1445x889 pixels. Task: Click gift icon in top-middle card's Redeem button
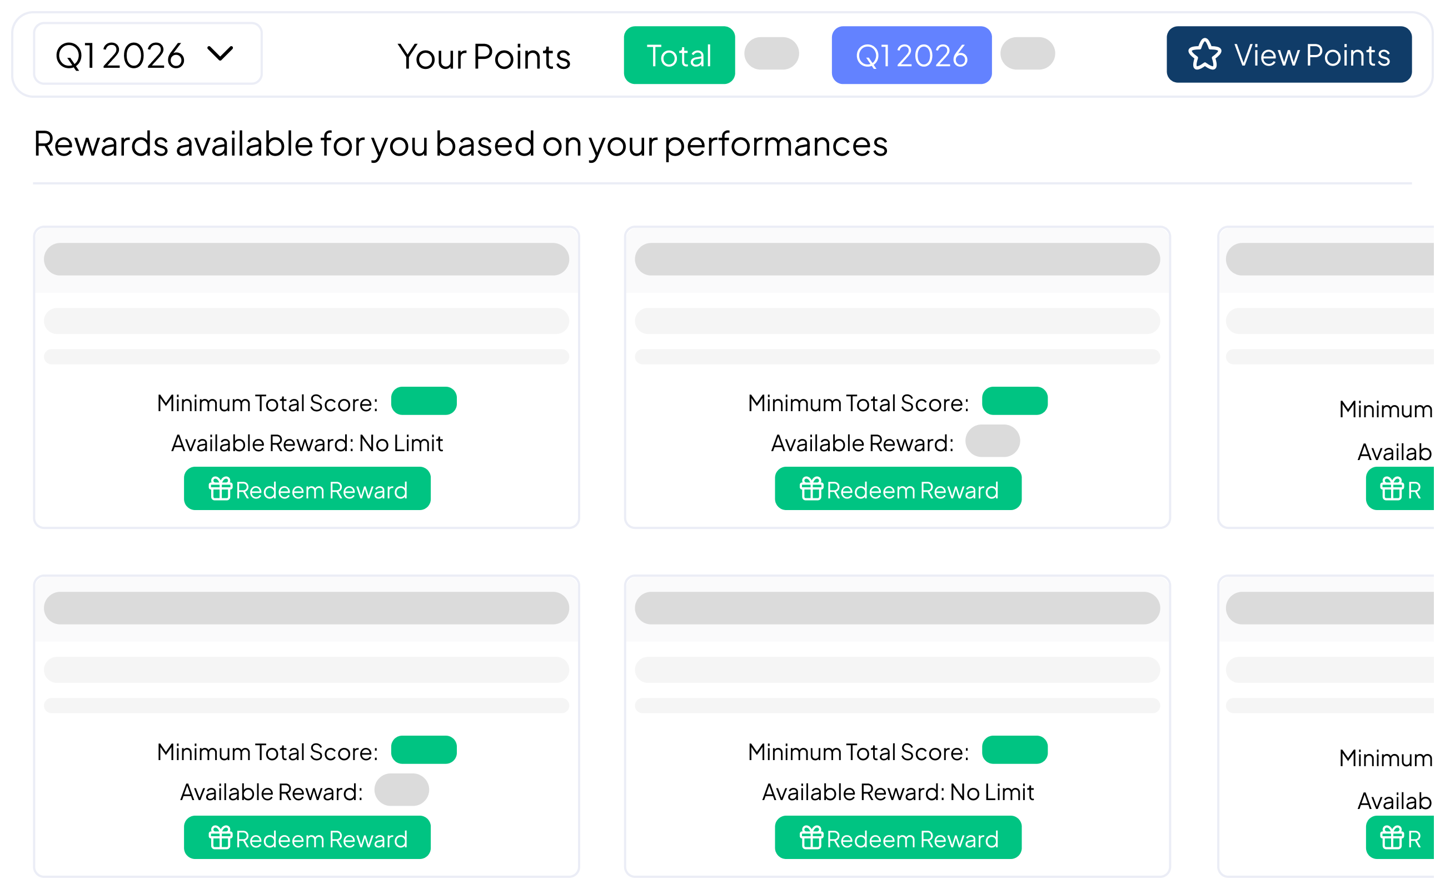tap(811, 488)
